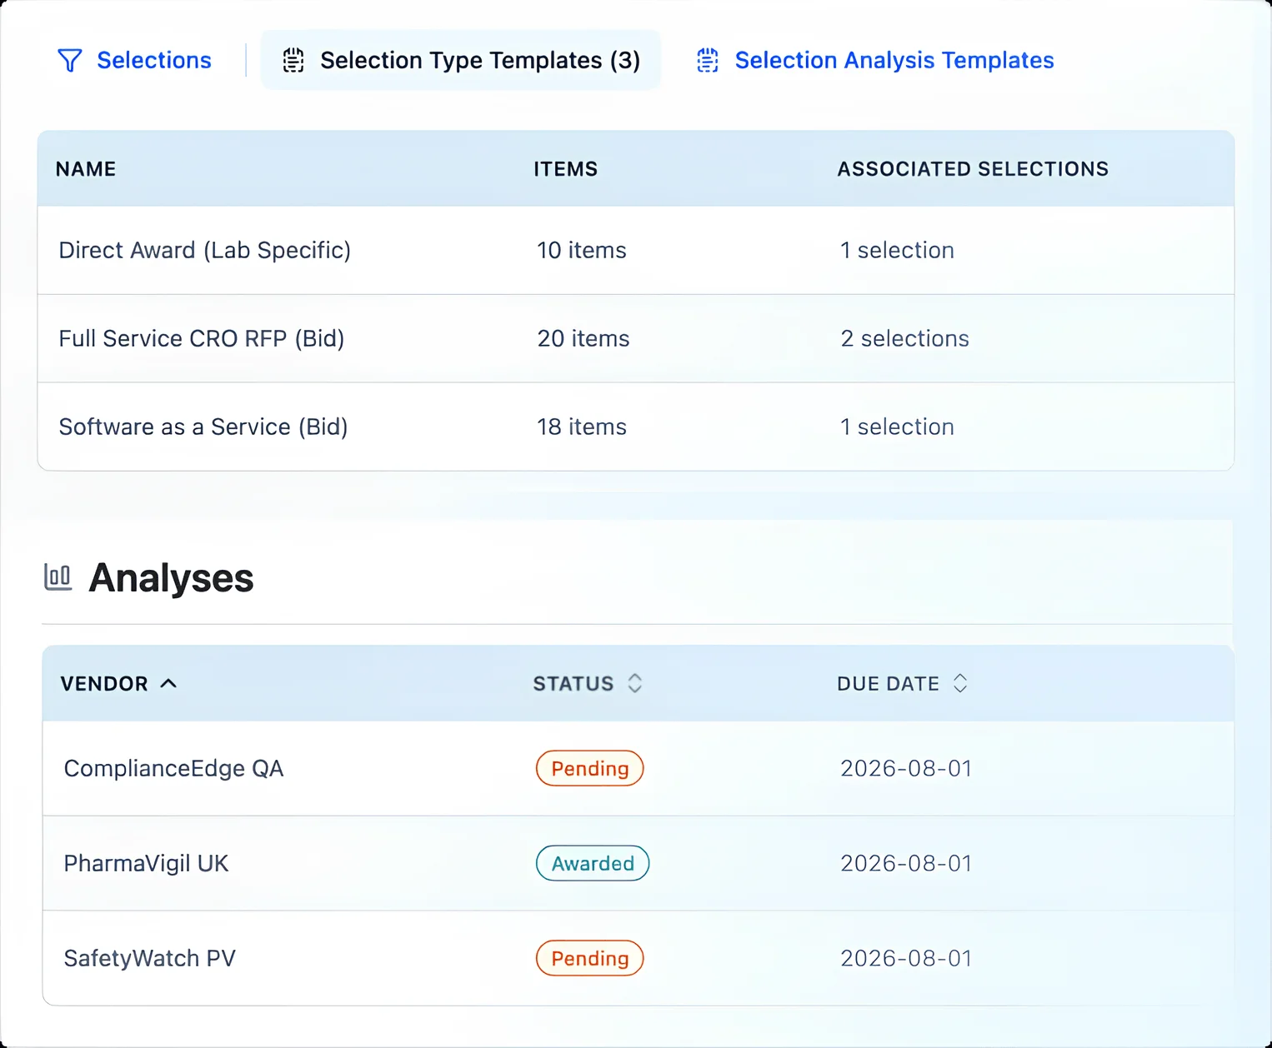Click the ascending sort arrow on Vendor header
The height and width of the screenshot is (1048, 1272).
click(169, 683)
